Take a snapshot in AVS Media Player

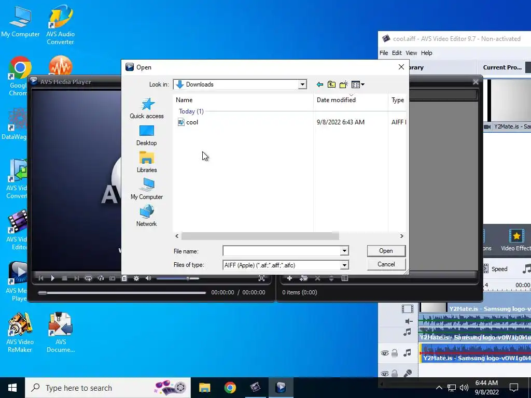(x=112, y=278)
